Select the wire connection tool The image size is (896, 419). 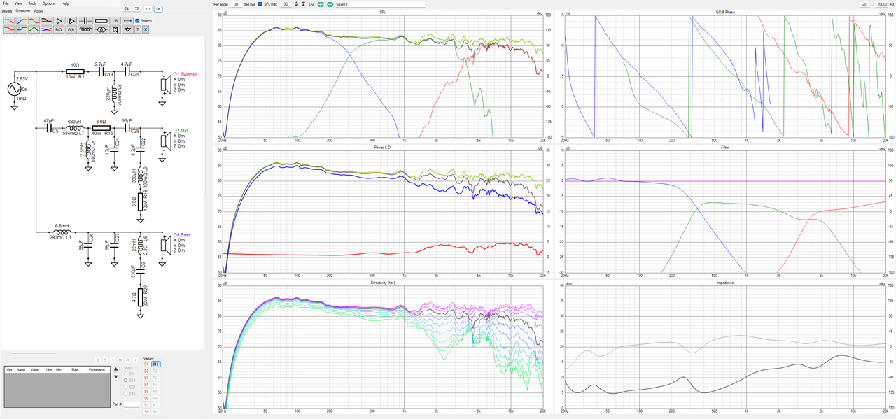pyautogui.click(x=127, y=21)
